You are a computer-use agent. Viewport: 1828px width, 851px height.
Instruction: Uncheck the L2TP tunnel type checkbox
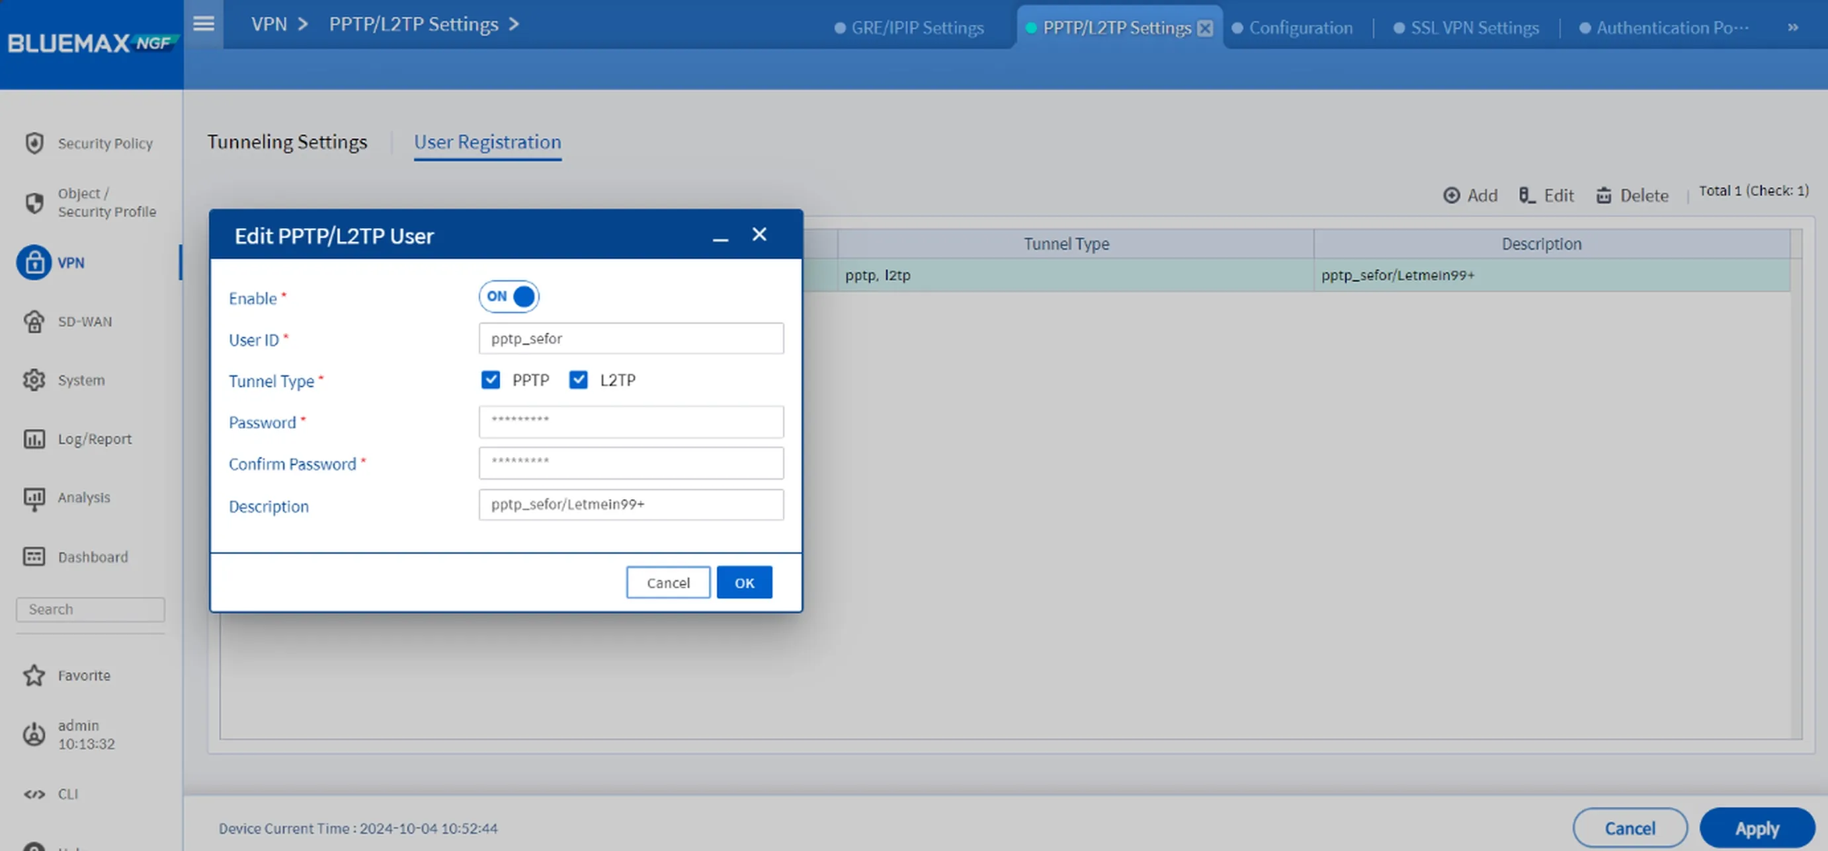(578, 380)
